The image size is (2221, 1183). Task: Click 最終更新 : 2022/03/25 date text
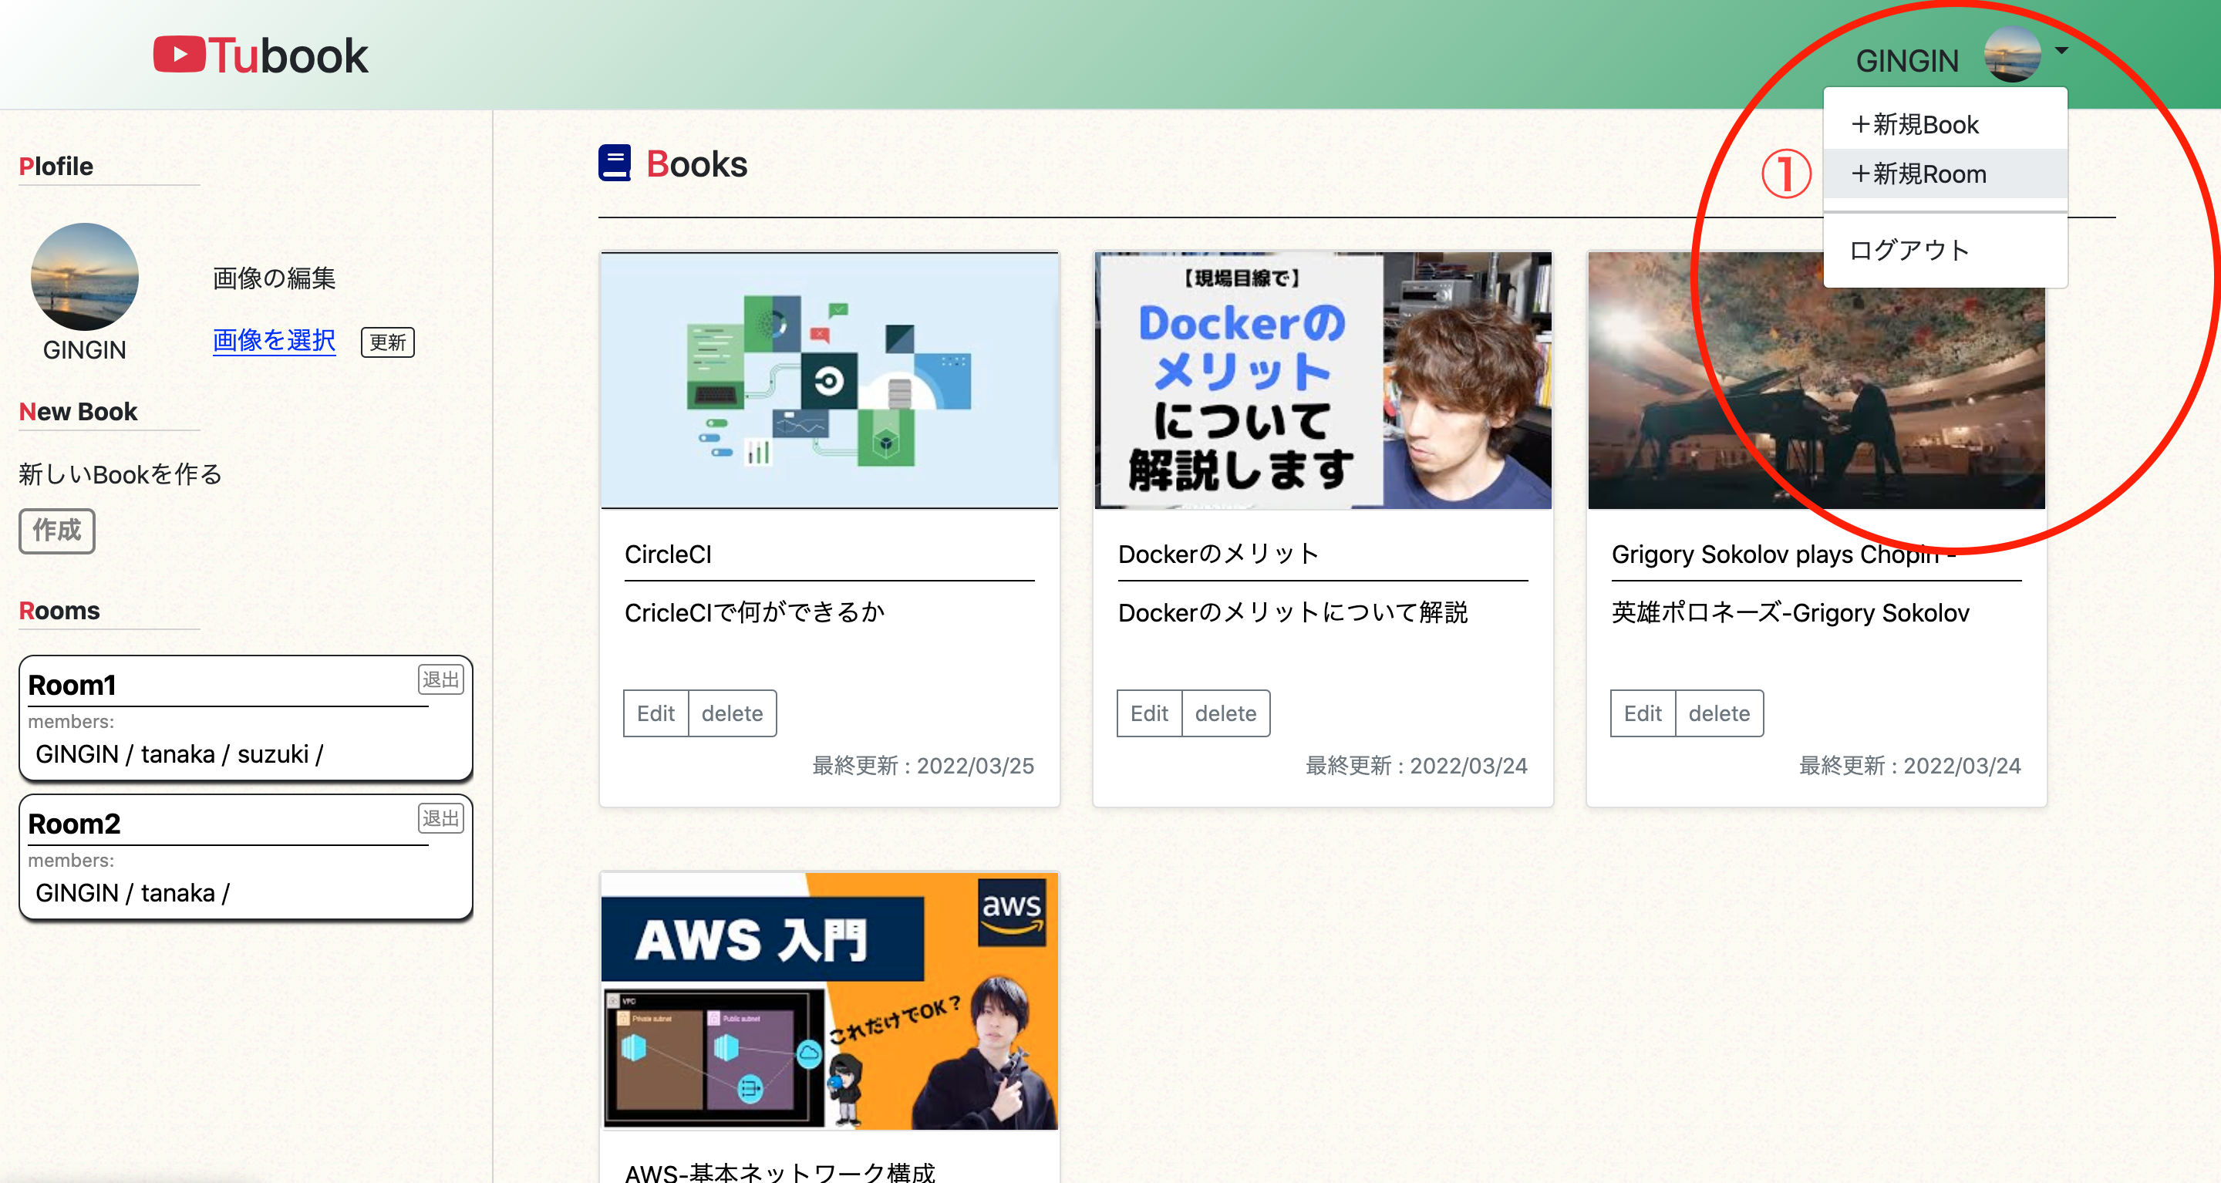pos(922,766)
